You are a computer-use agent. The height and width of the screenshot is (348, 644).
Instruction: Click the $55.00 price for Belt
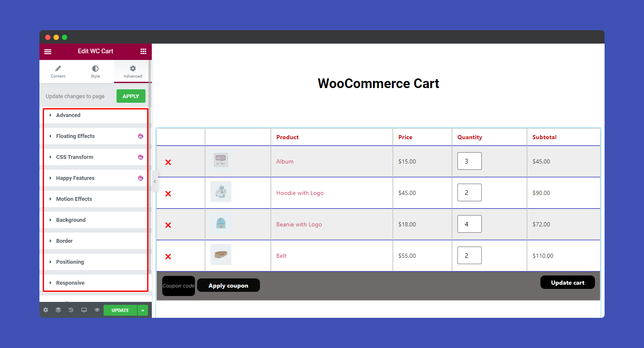tap(407, 256)
